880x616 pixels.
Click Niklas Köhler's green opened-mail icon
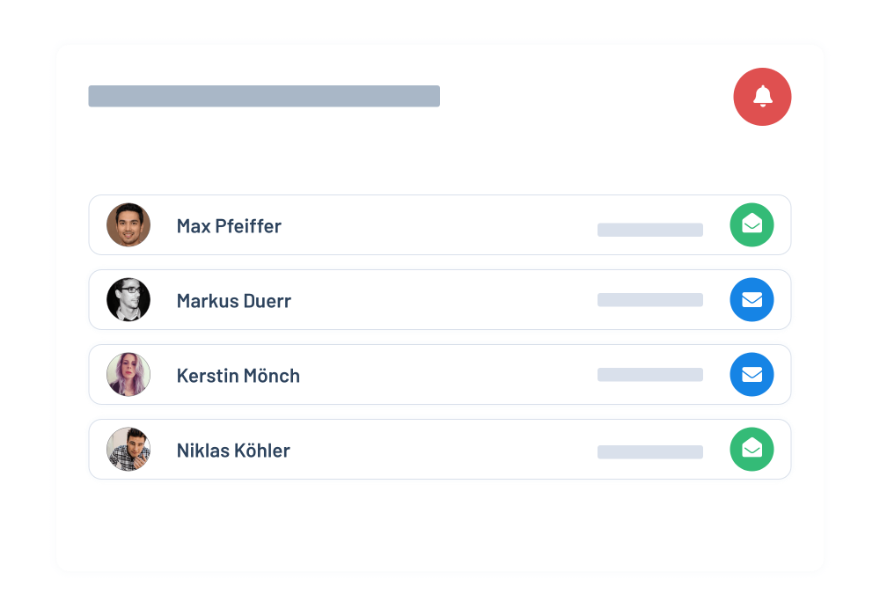[752, 450]
